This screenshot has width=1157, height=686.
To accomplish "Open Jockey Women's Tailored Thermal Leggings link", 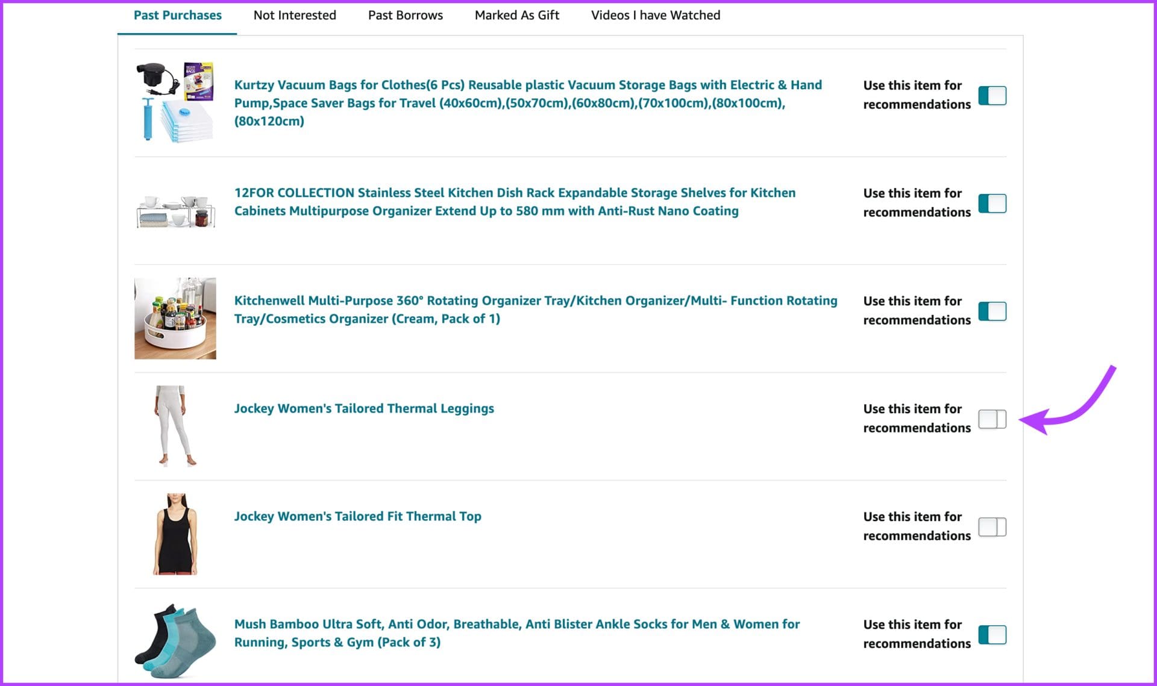I will click(364, 408).
